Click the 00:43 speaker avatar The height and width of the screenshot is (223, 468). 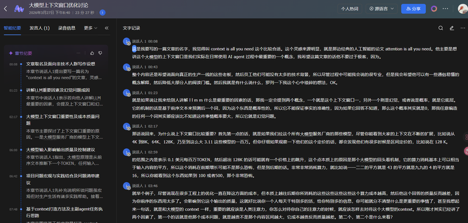[127, 67]
